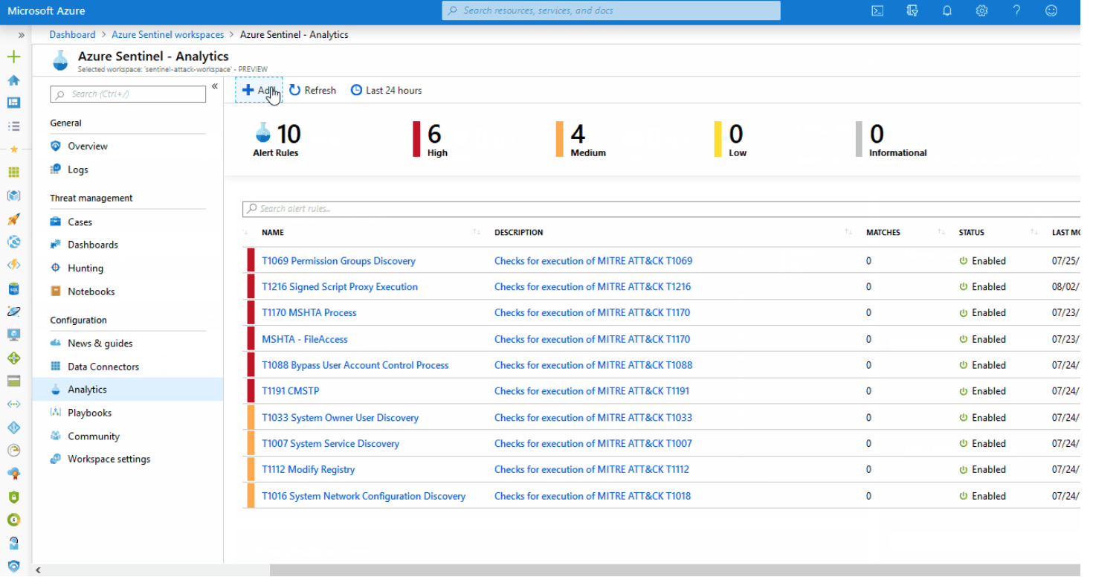Open the T1088 Bypass User Account Control rule
Viewport: 1093px width, 577px height.
click(355, 365)
